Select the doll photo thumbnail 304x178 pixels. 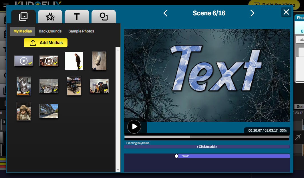23,111
